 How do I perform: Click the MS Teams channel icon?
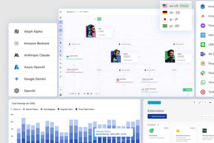(x=203, y=54)
